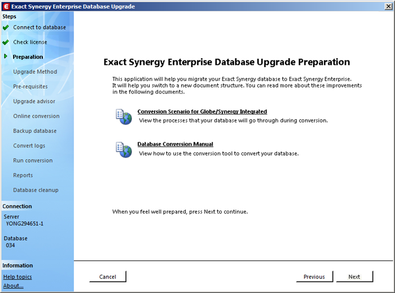395x293 pixels.
Task: Click the Exact logo icon in title bar
Action: click(x=6, y=7)
